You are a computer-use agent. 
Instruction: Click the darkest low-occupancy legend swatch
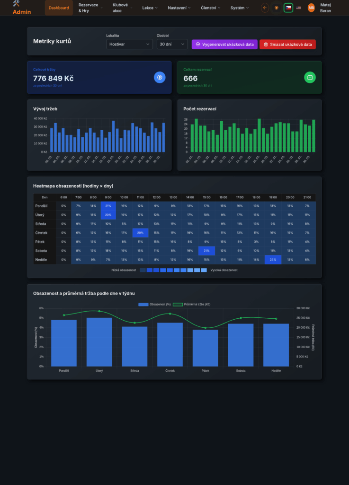pyautogui.click(x=143, y=270)
